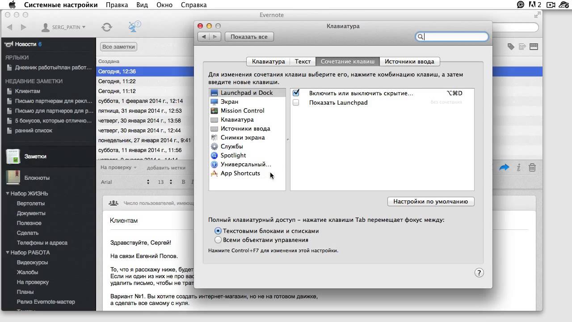Open SERG_PATIN account dropdown
This screenshot has height=322, width=572.
pyautogui.click(x=63, y=27)
